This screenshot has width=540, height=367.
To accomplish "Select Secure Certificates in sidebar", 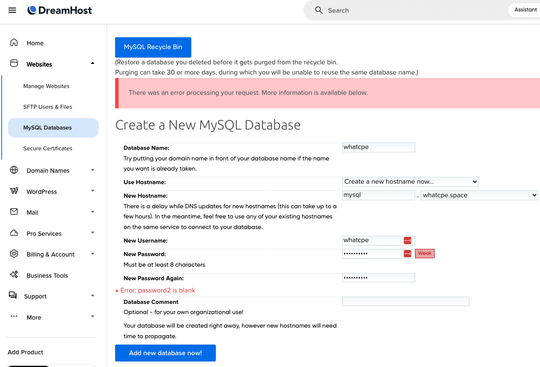I will [48, 148].
